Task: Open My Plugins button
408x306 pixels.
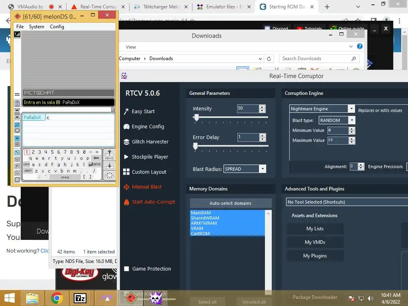Action: coord(315,256)
